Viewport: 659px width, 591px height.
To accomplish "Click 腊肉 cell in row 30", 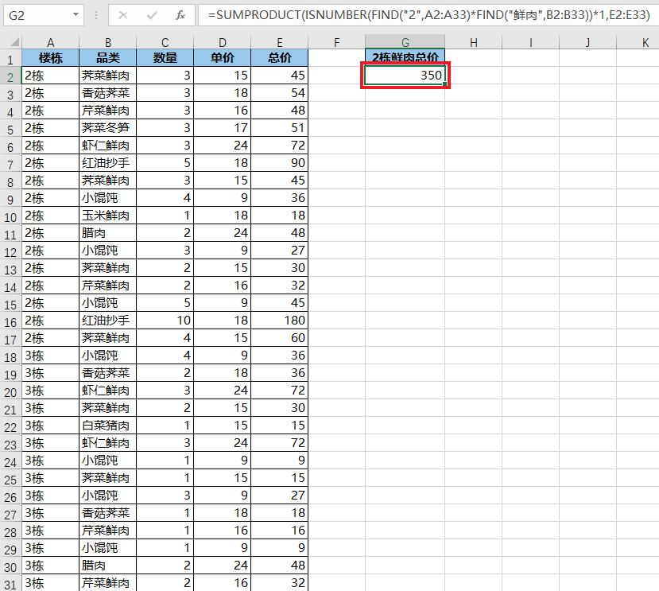I will pyautogui.click(x=108, y=566).
